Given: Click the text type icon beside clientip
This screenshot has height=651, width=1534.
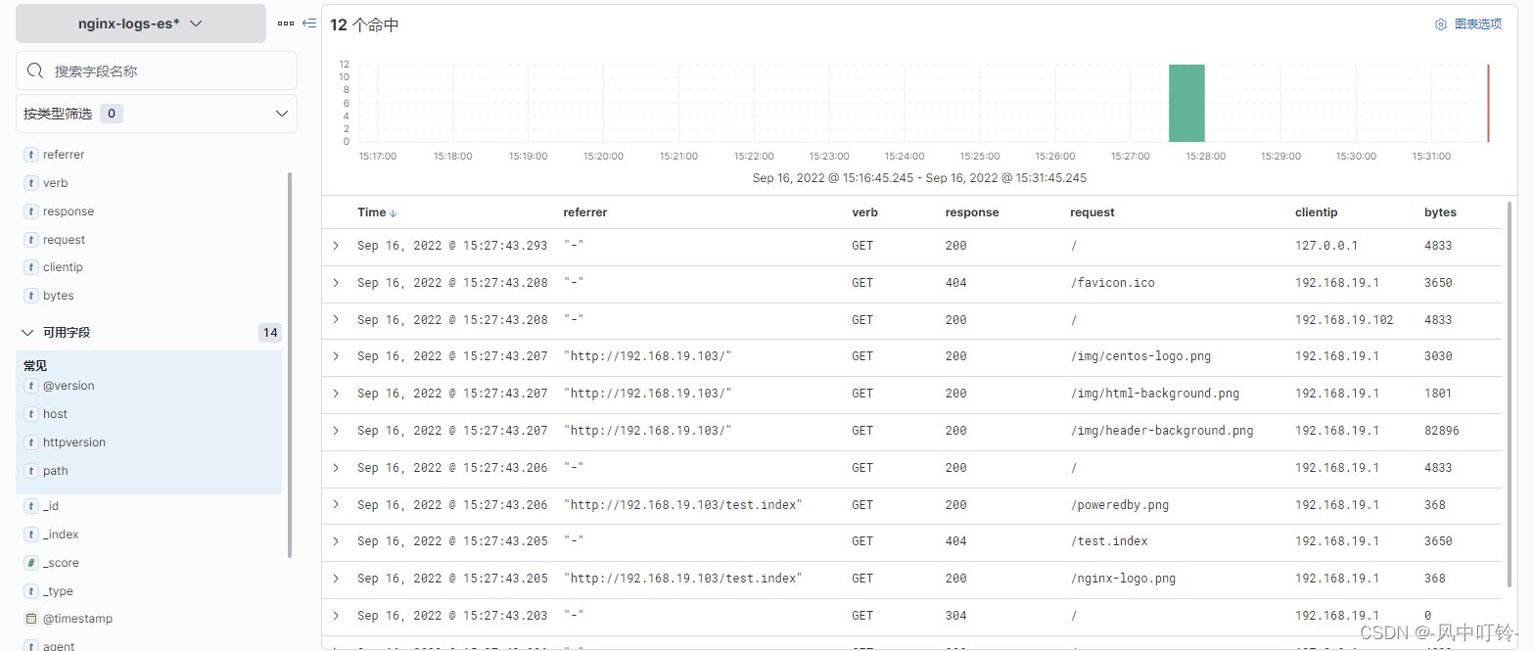Looking at the screenshot, I should [31, 267].
